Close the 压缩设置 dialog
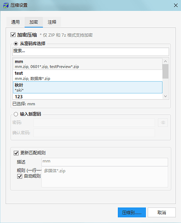The width and height of the screenshot is (181, 223). (176, 5)
